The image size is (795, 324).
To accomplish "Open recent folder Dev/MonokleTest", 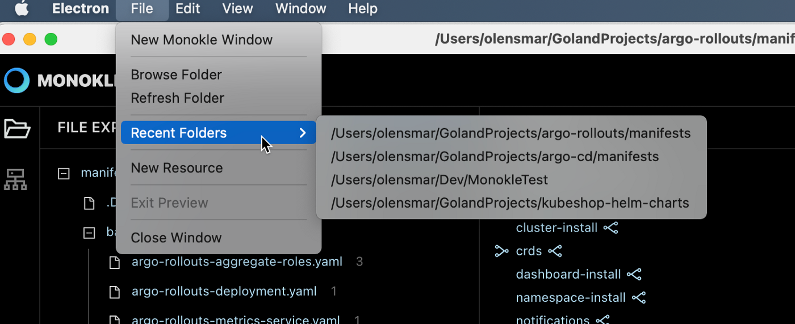I will 511,180.
